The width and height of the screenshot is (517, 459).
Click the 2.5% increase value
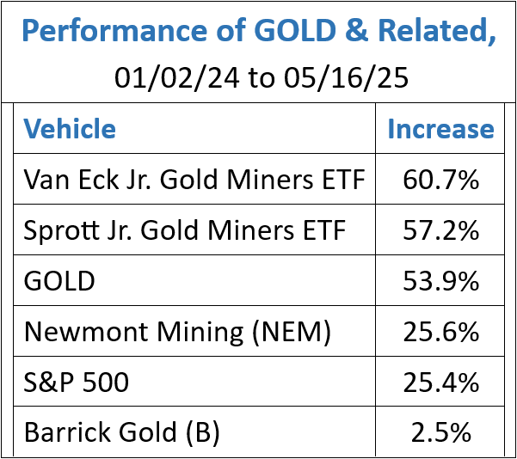tap(440, 432)
